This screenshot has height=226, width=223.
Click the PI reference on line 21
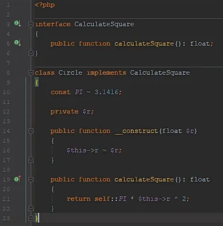click(123, 199)
